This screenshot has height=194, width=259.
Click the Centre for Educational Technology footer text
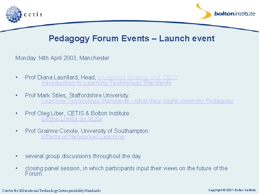coord(51,190)
